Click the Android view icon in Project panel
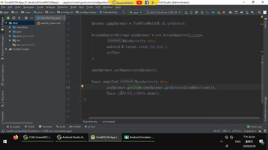 (x=8, y=18)
